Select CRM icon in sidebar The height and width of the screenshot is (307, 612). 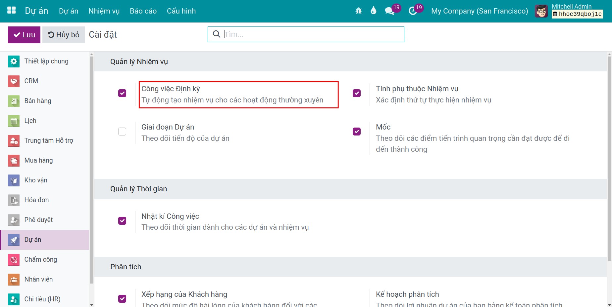(14, 81)
